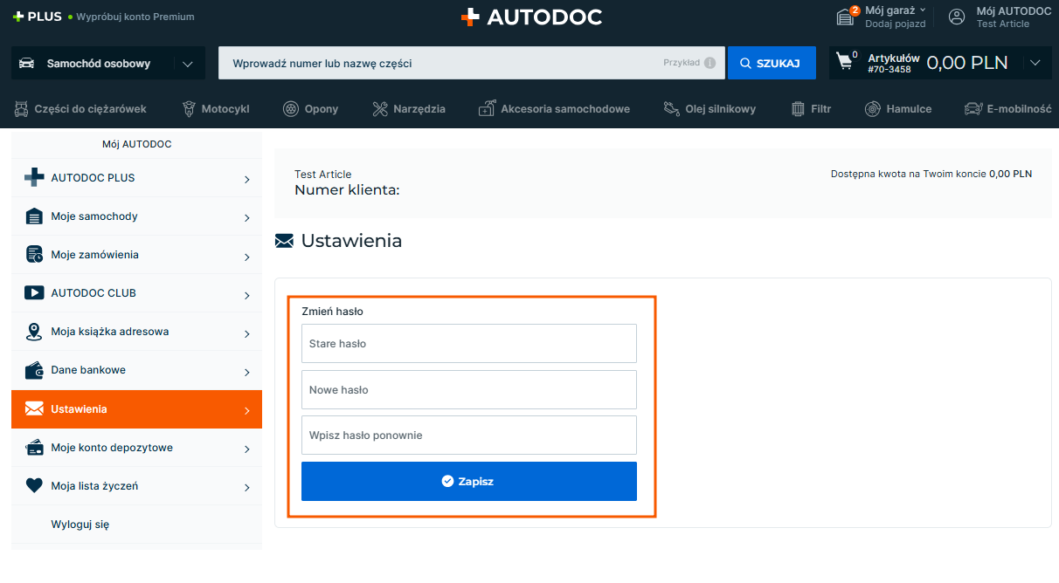This screenshot has width=1059, height=583.
Task: Click the Przykład example hint text
Action: coord(682,63)
